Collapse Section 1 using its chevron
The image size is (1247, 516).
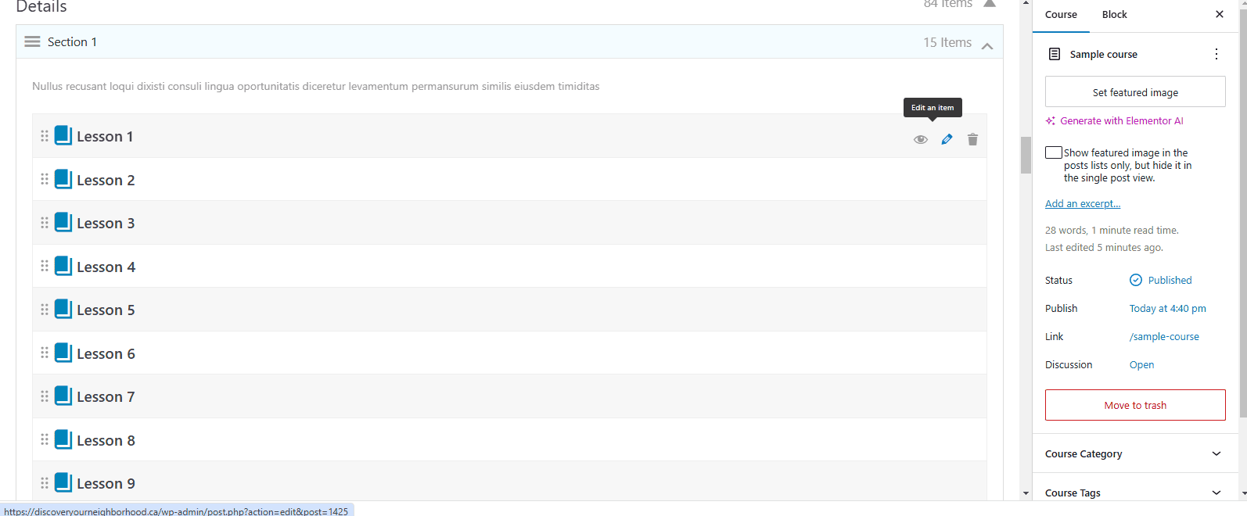coord(987,46)
